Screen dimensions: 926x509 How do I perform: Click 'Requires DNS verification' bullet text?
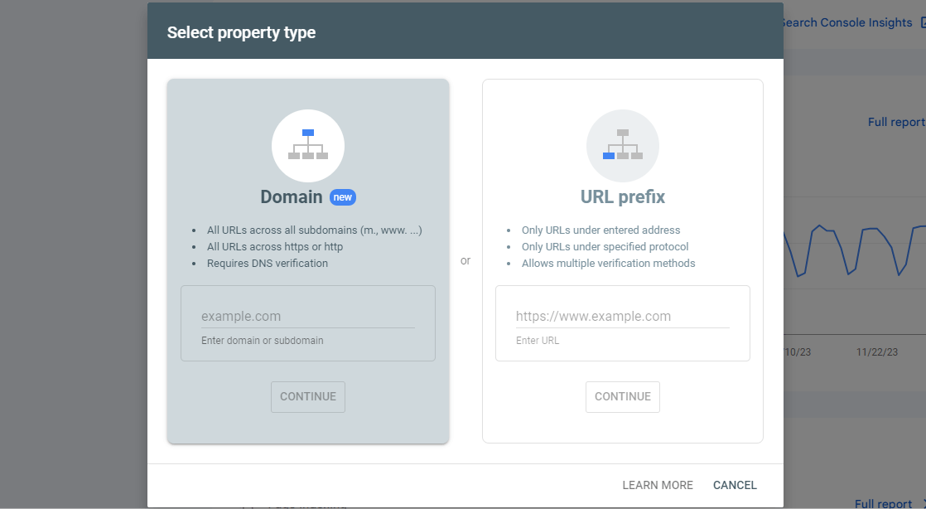[267, 263]
